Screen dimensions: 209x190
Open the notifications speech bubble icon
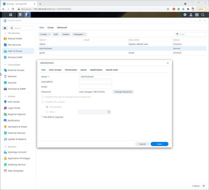coord(185,15)
